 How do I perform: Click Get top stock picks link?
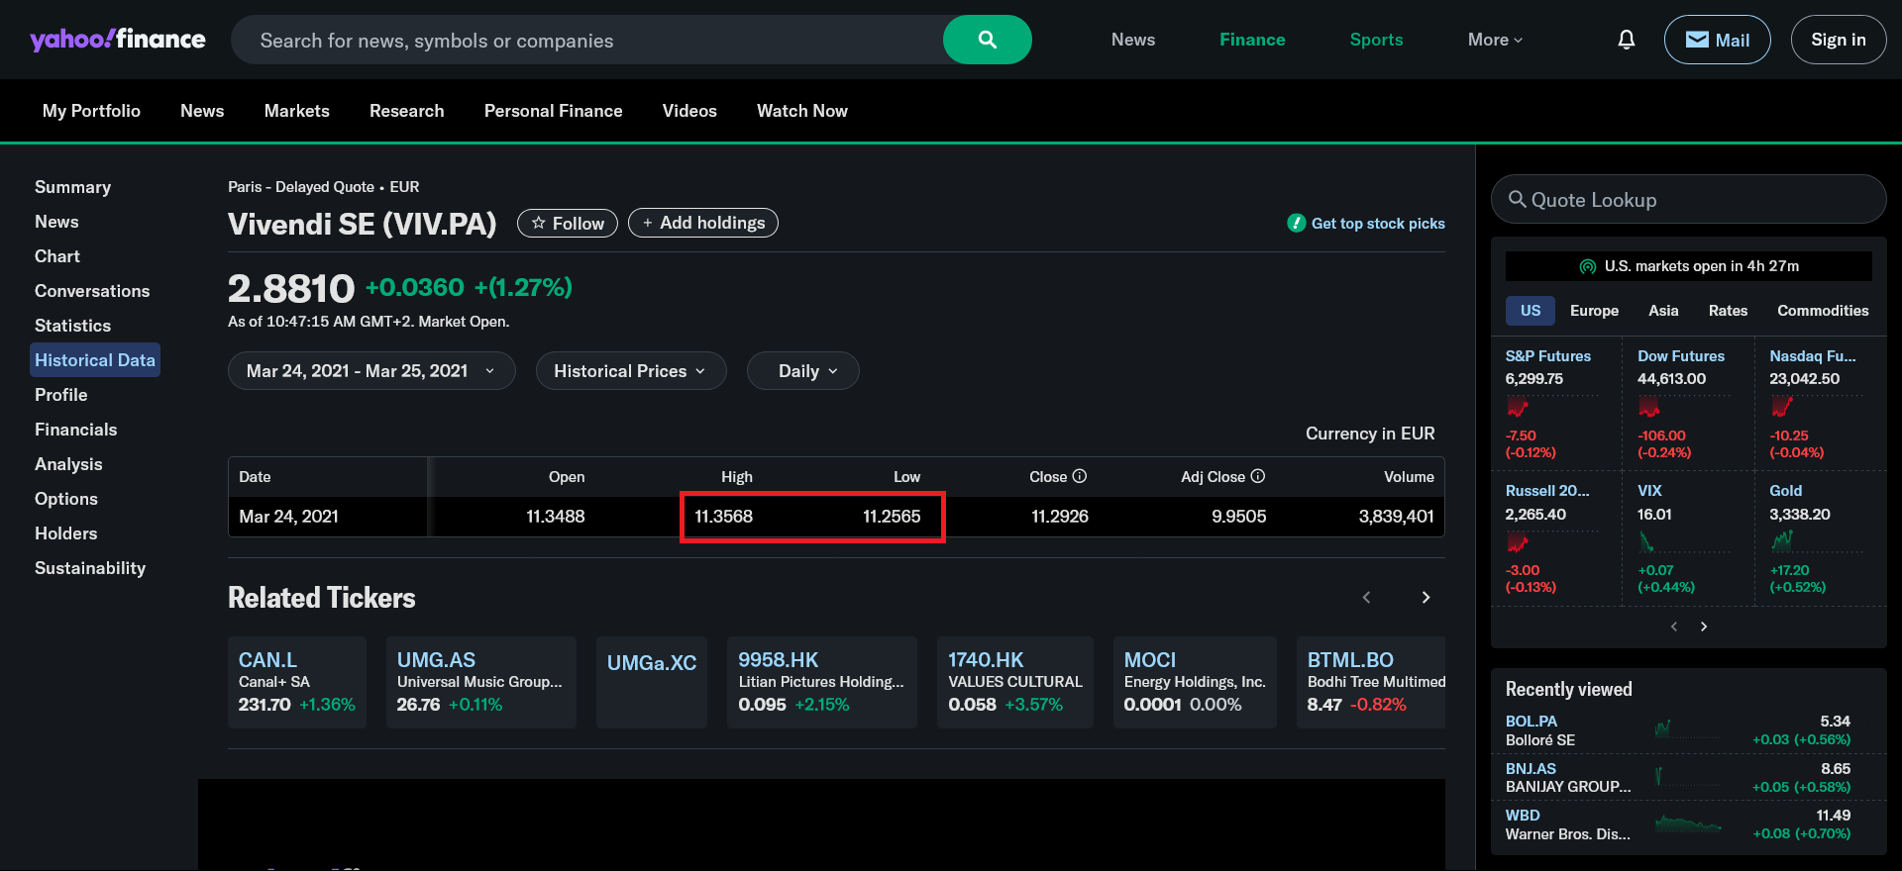point(1366,224)
